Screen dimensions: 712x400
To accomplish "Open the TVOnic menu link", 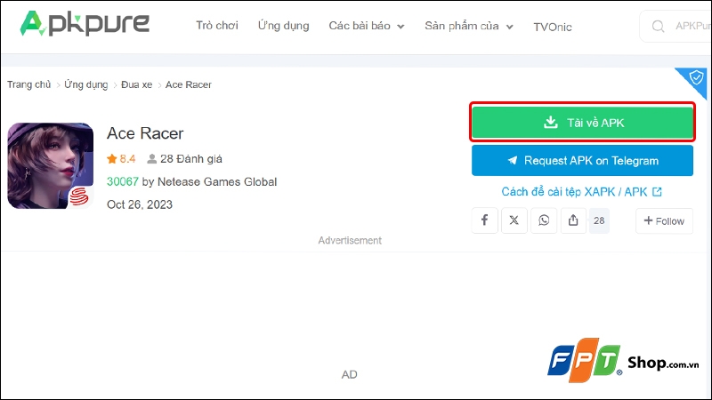I will [x=553, y=28].
